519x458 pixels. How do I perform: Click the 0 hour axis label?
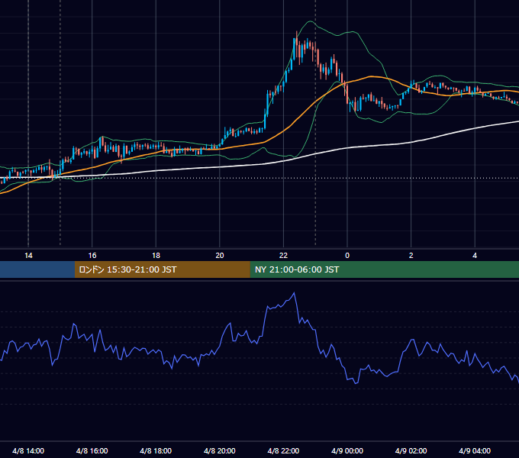click(x=347, y=256)
